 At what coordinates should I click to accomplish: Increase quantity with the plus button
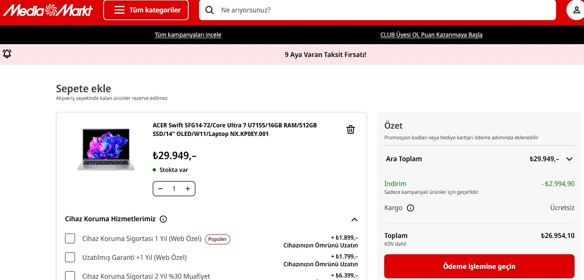(x=188, y=189)
